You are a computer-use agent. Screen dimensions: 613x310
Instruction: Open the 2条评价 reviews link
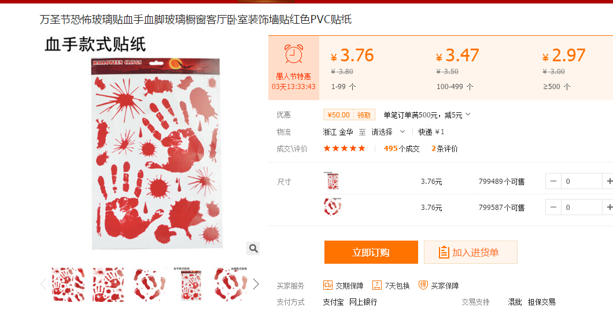click(x=445, y=149)
